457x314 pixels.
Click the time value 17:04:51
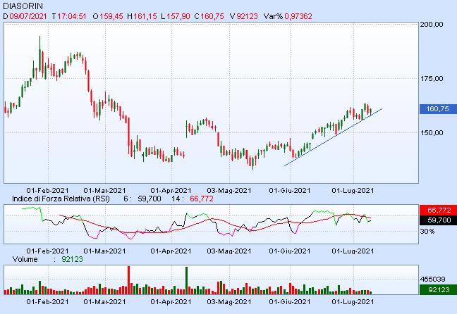(72, 16)
